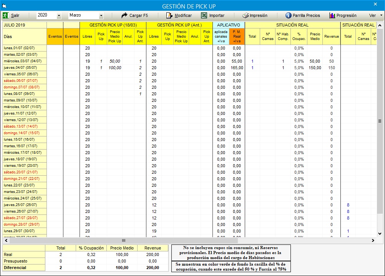Click the Precio Medio Pick Up value 50,00
This screenshot has width=385, height=276.
click(x=115, y=62)
